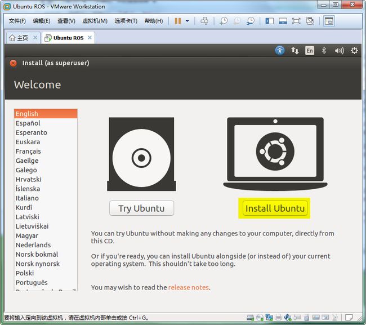The height and width of the screenshot is (325, 366).
Task: Take a snapshot of this virtual machine
Action: (x=224, y=21)
